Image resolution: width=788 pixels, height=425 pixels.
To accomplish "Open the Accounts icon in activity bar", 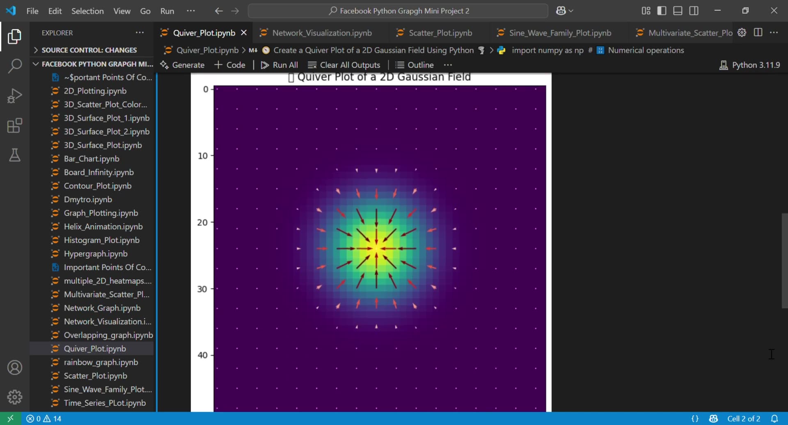I will [x=15, y=367].
